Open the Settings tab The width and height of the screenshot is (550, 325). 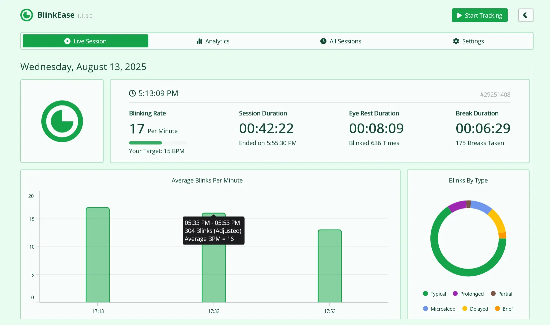click(x=468, y=41)
